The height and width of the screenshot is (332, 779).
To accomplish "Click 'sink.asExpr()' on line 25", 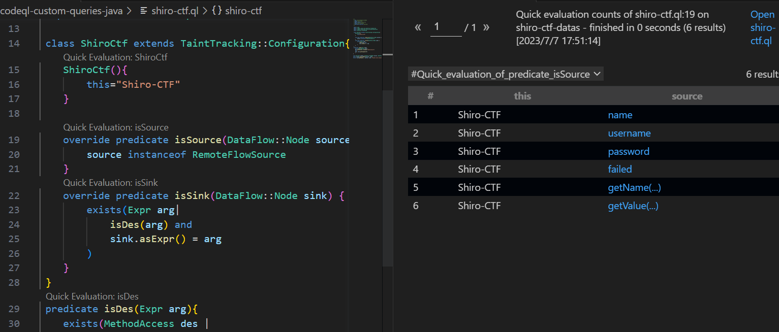I will [x=148, y=239].
